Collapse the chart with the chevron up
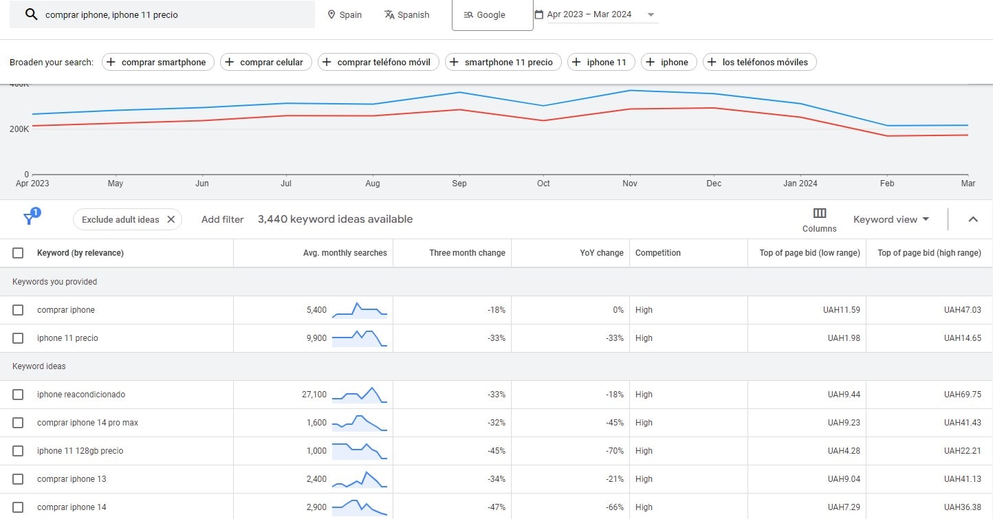 (x=973, y=219)
